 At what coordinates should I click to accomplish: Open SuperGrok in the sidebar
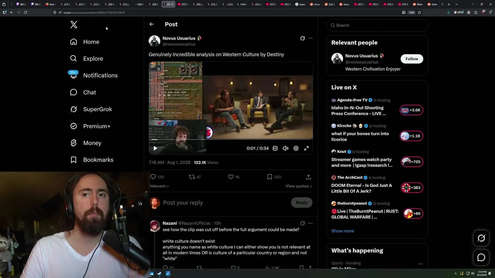(91, 109)
